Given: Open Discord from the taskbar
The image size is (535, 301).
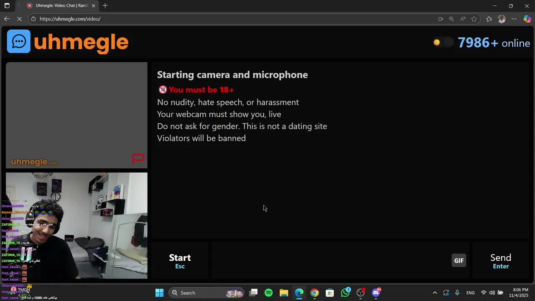Looking at the screenshot, I should 376,293.
